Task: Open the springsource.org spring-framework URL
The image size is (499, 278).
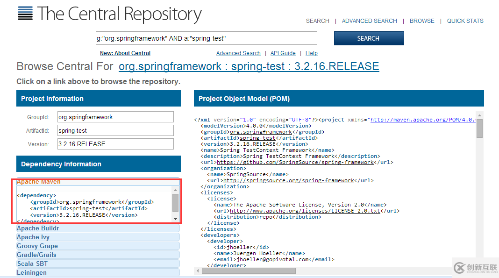Action: pyautogui.click(x=289, y=180)
